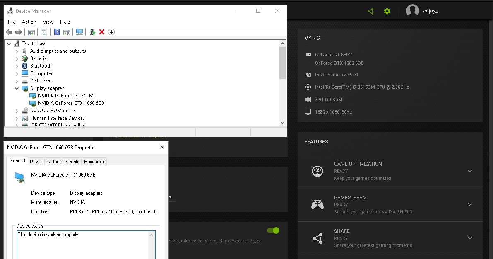Screen dimensions: 493x259
Task: Click the Device Manager vertical scrollbar thumb
Action: [282, 63]
